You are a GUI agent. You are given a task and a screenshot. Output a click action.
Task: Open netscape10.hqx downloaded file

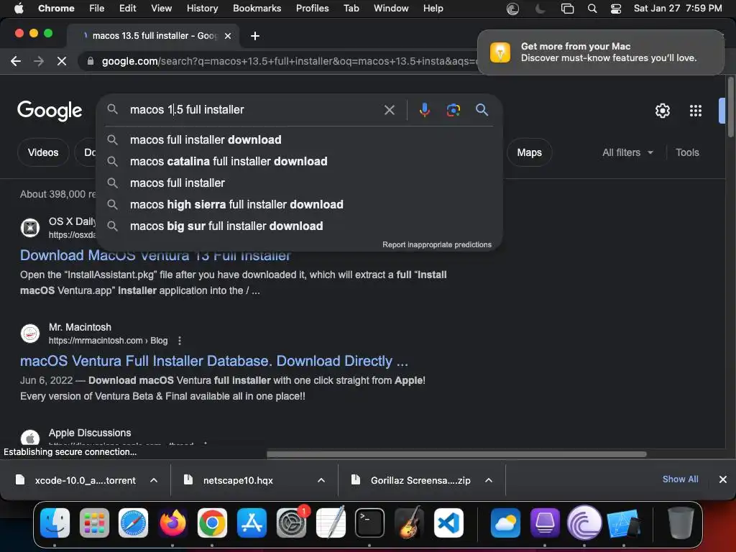tap(230, 480)
